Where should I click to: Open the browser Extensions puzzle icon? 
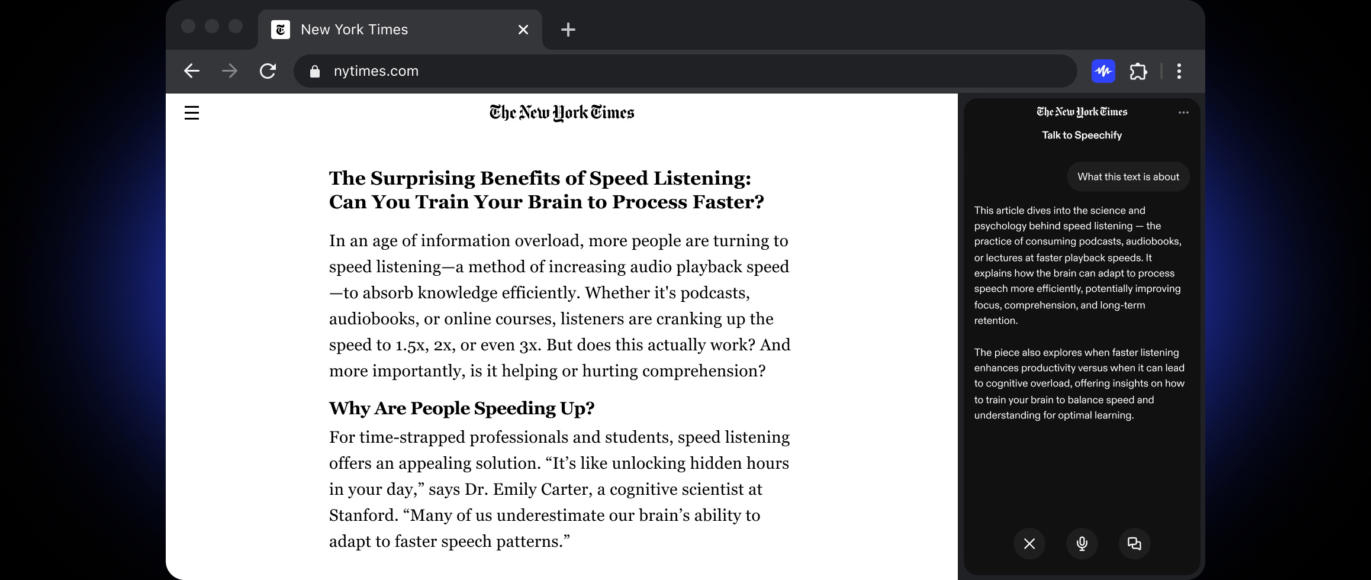point(1138,71)
